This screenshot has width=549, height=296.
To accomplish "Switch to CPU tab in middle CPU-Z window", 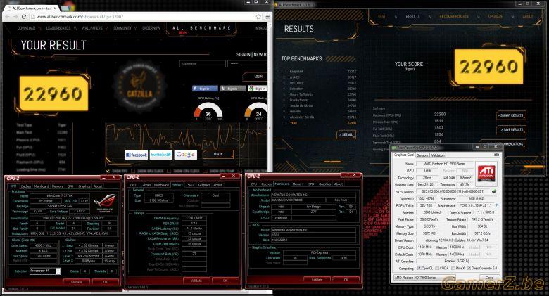I will click(x=133, y=185).
